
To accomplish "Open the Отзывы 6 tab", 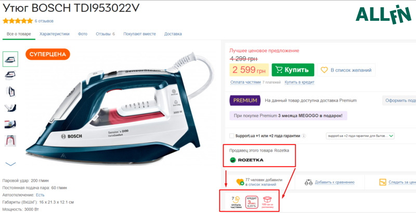I will tap(106, 34).
